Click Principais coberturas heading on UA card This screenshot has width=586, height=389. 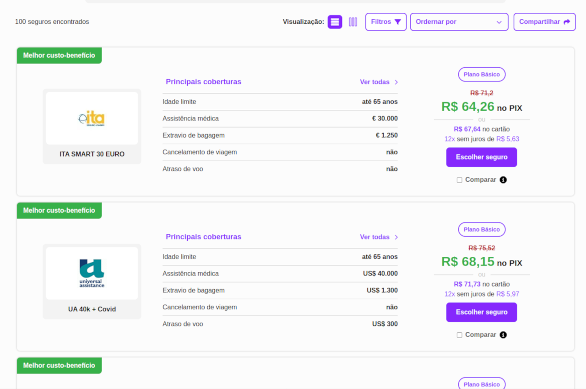click(x=203, y=237)
